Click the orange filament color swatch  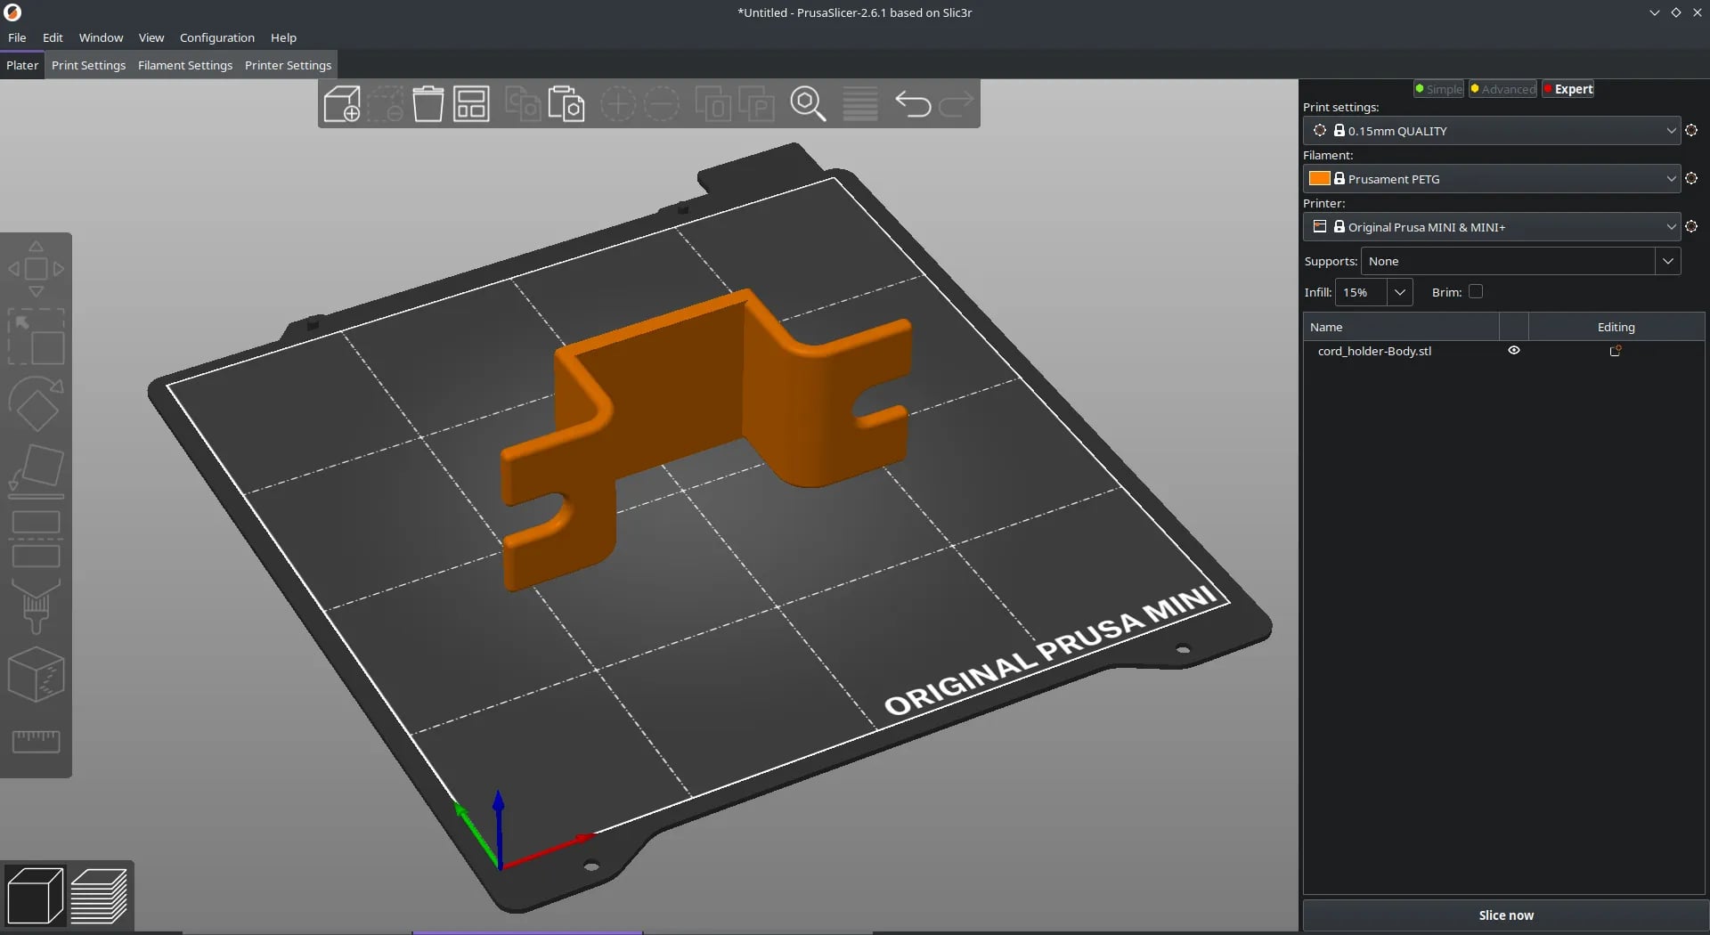(1319, 178)
